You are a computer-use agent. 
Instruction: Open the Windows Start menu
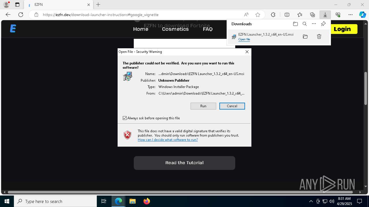click(7, 201)
